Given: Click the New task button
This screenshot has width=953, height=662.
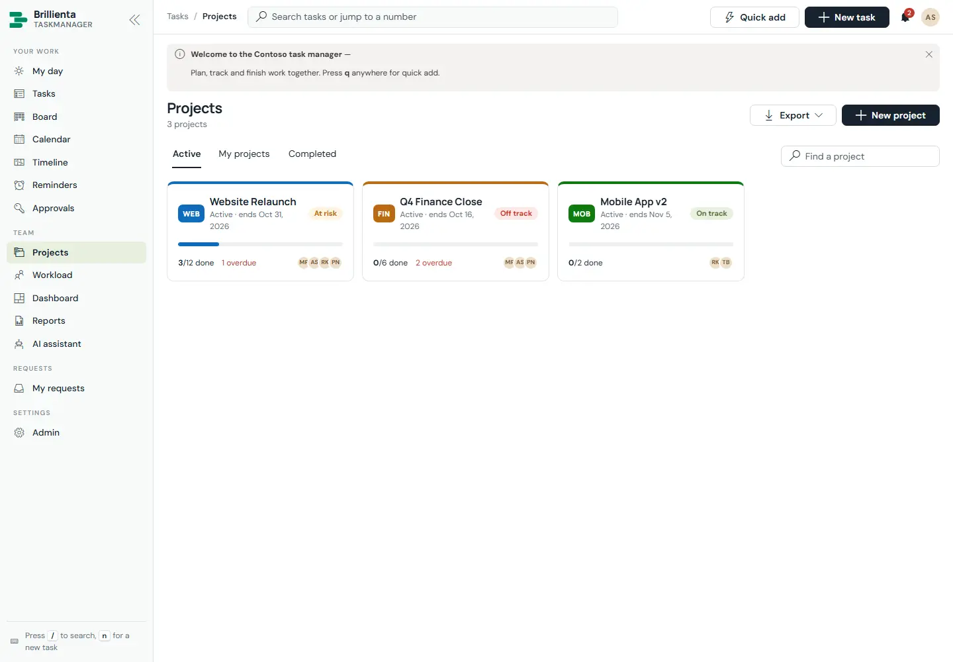Looking at the screenshot, I should [x=847, y=17].
